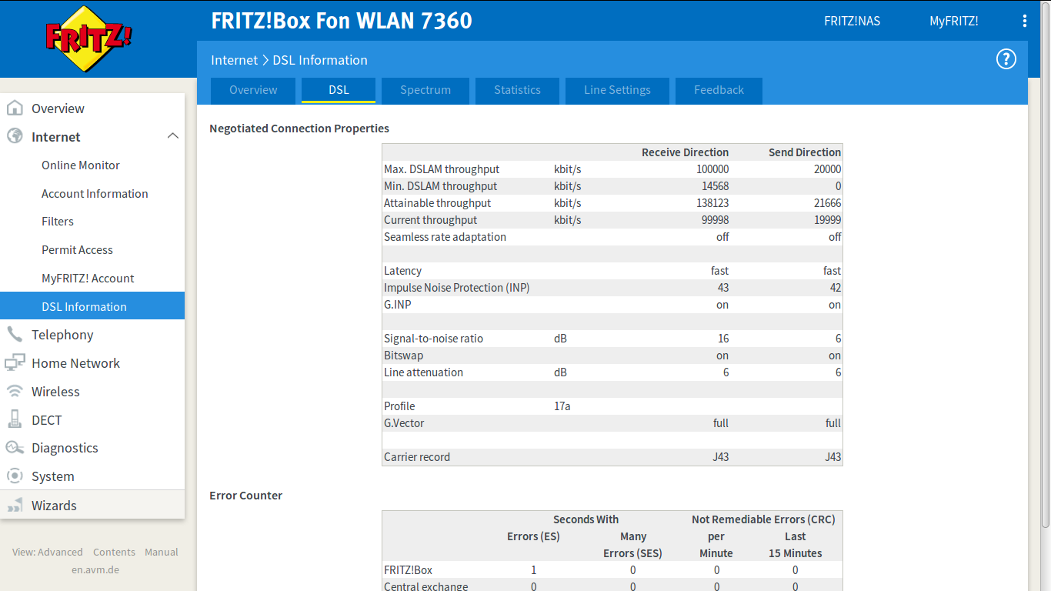Click the en.avm.de link

95,570
